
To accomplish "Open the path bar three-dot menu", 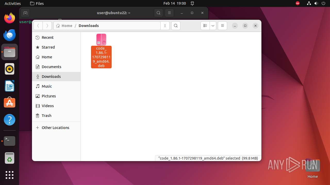I will [x=165, y=26].
